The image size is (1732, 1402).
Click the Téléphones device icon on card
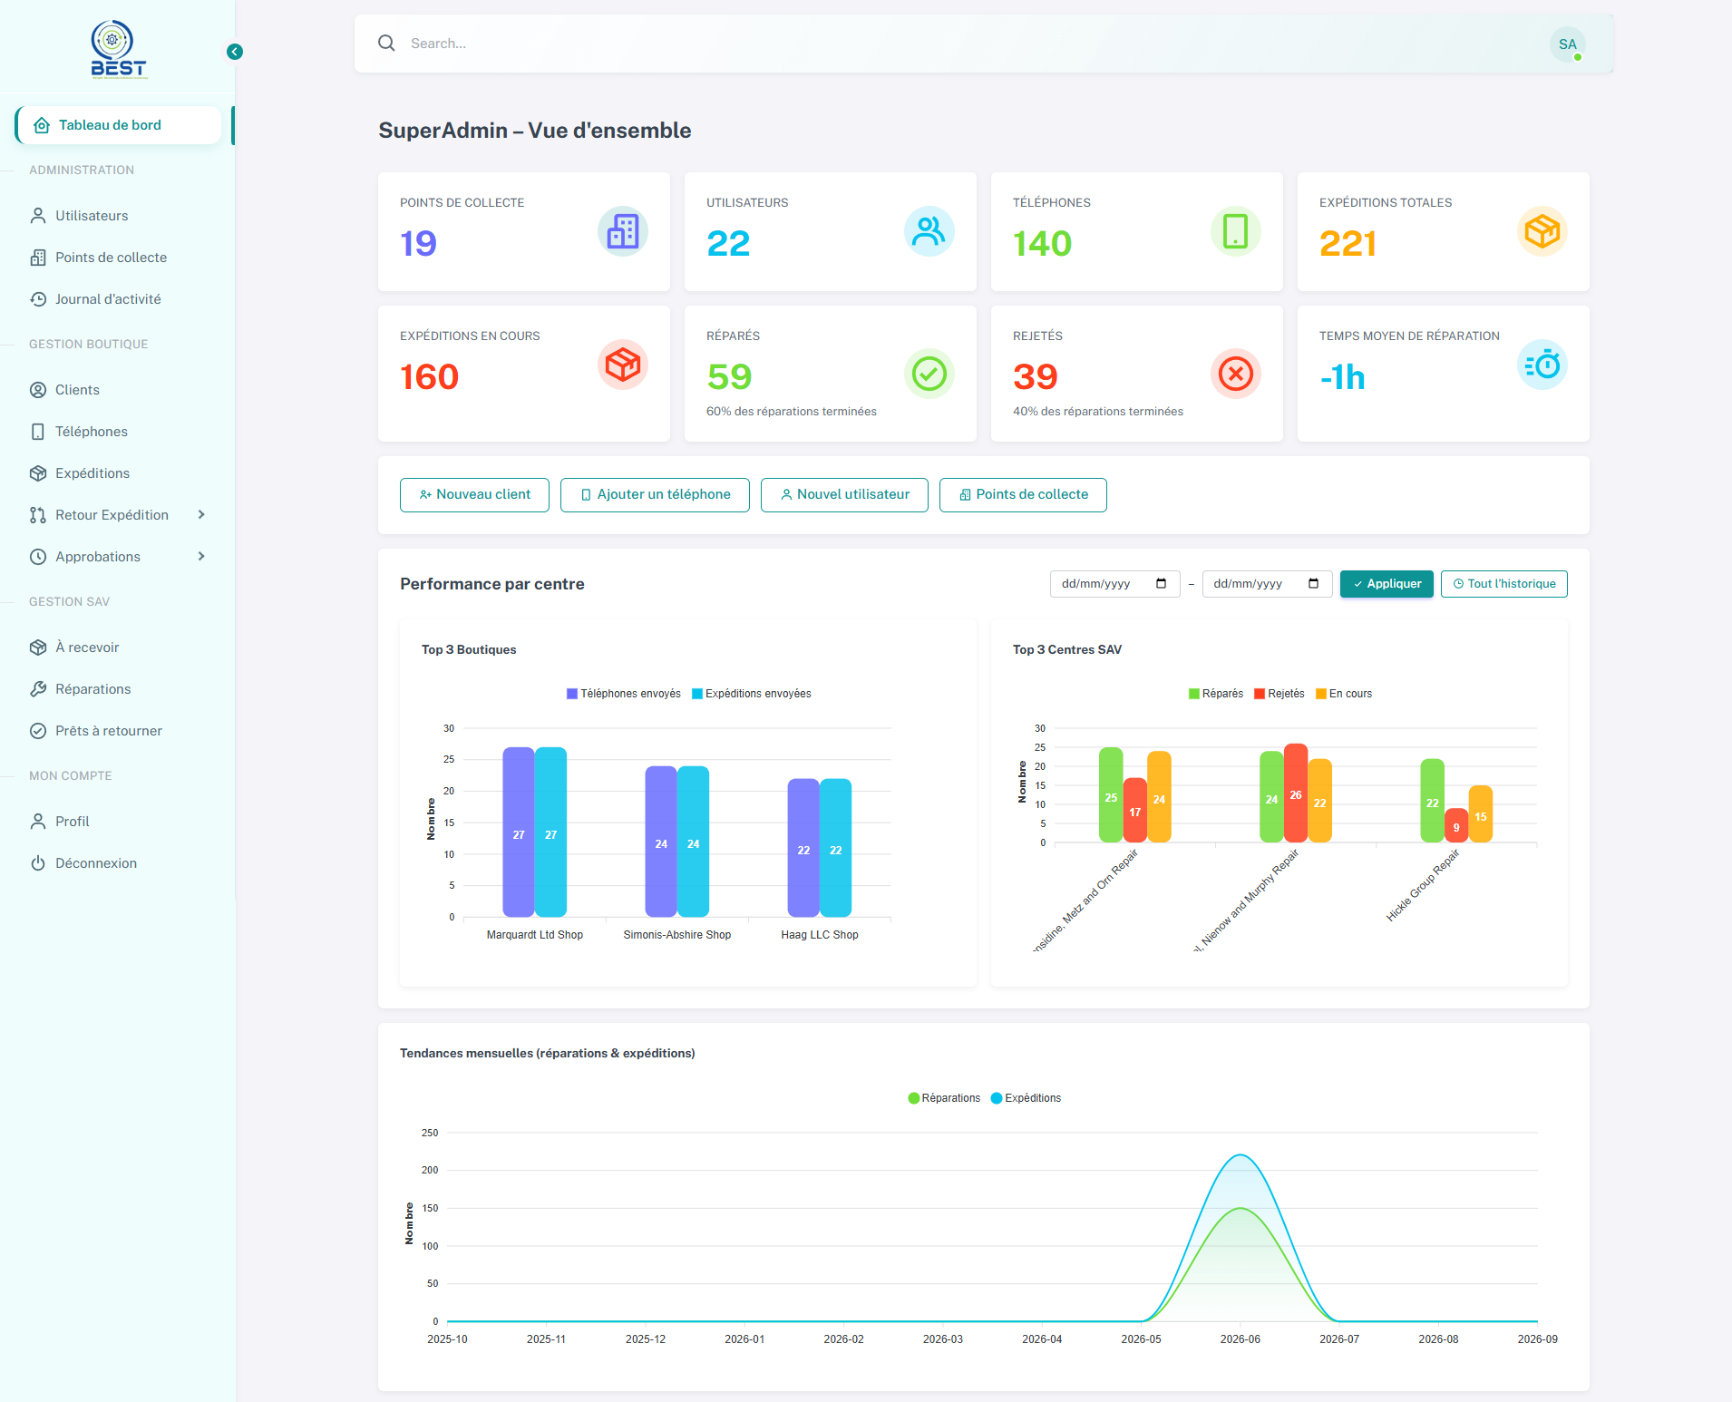click(1236, 231)
